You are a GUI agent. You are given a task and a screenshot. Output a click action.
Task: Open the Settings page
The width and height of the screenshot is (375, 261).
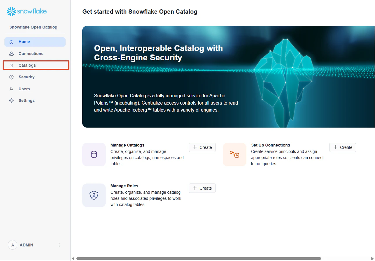(x=35, y=100)
